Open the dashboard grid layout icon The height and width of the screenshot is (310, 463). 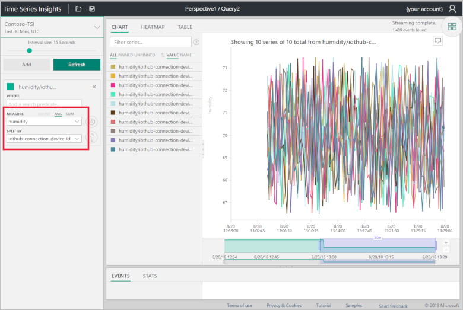[452, 27]
